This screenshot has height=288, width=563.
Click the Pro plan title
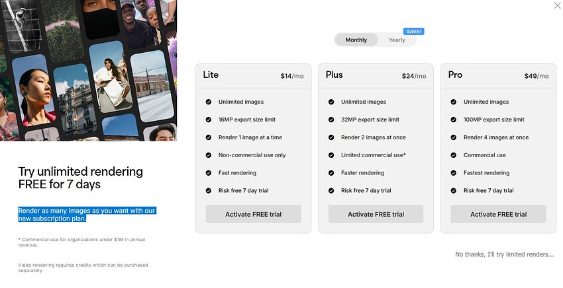tap(455, 75)
